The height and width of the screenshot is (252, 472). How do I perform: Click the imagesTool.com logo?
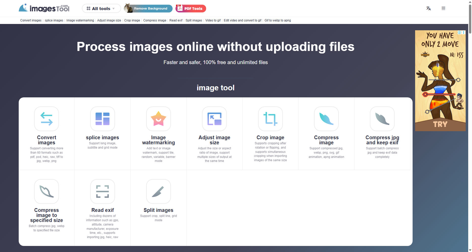44,8
